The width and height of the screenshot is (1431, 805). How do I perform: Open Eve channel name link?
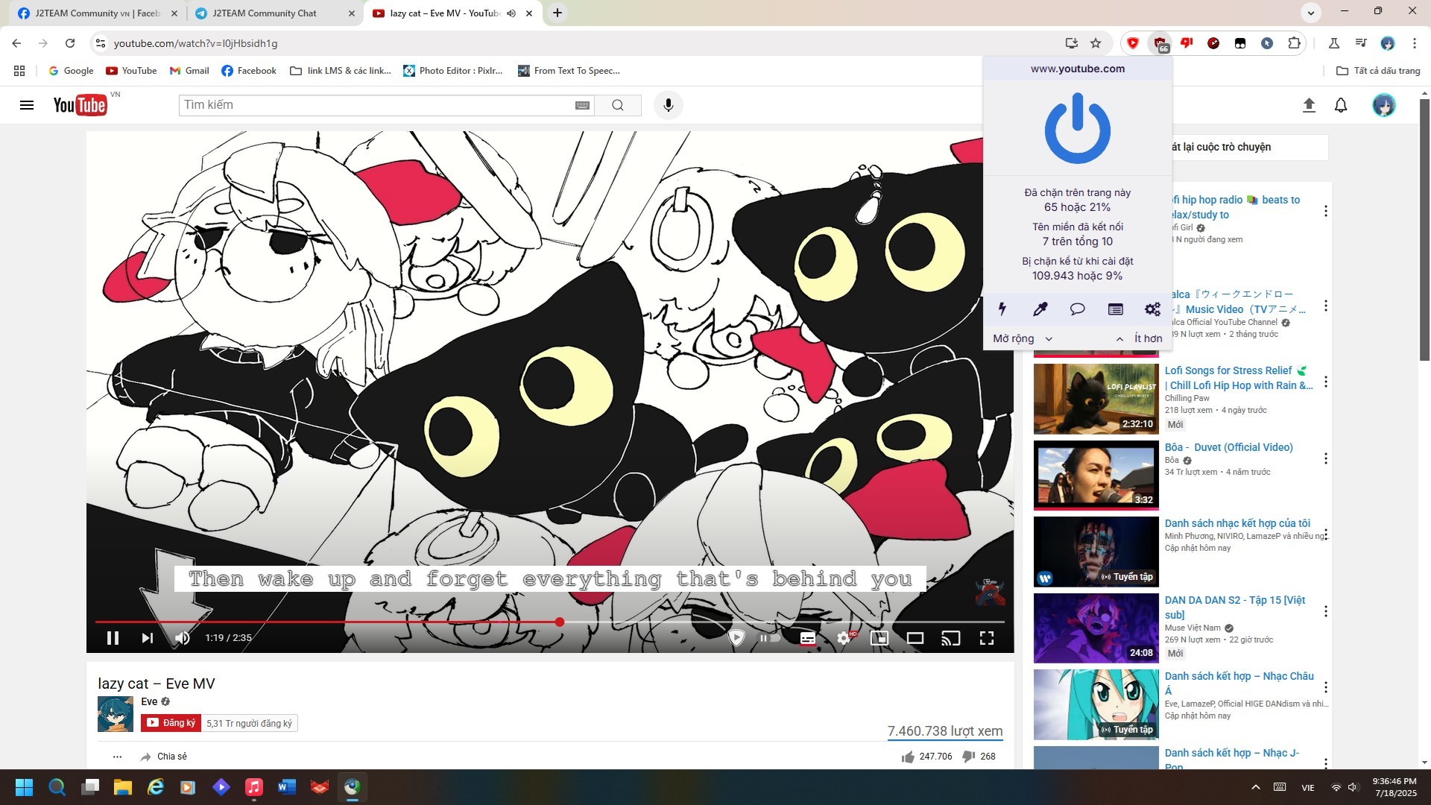click(x=149, y=701)
